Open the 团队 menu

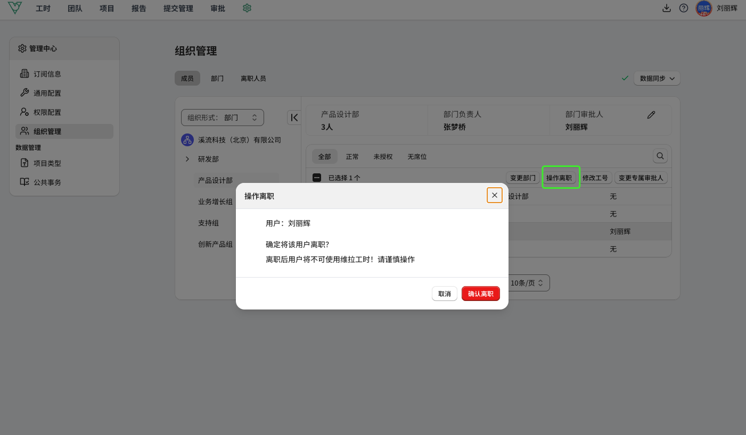point(75,9)
